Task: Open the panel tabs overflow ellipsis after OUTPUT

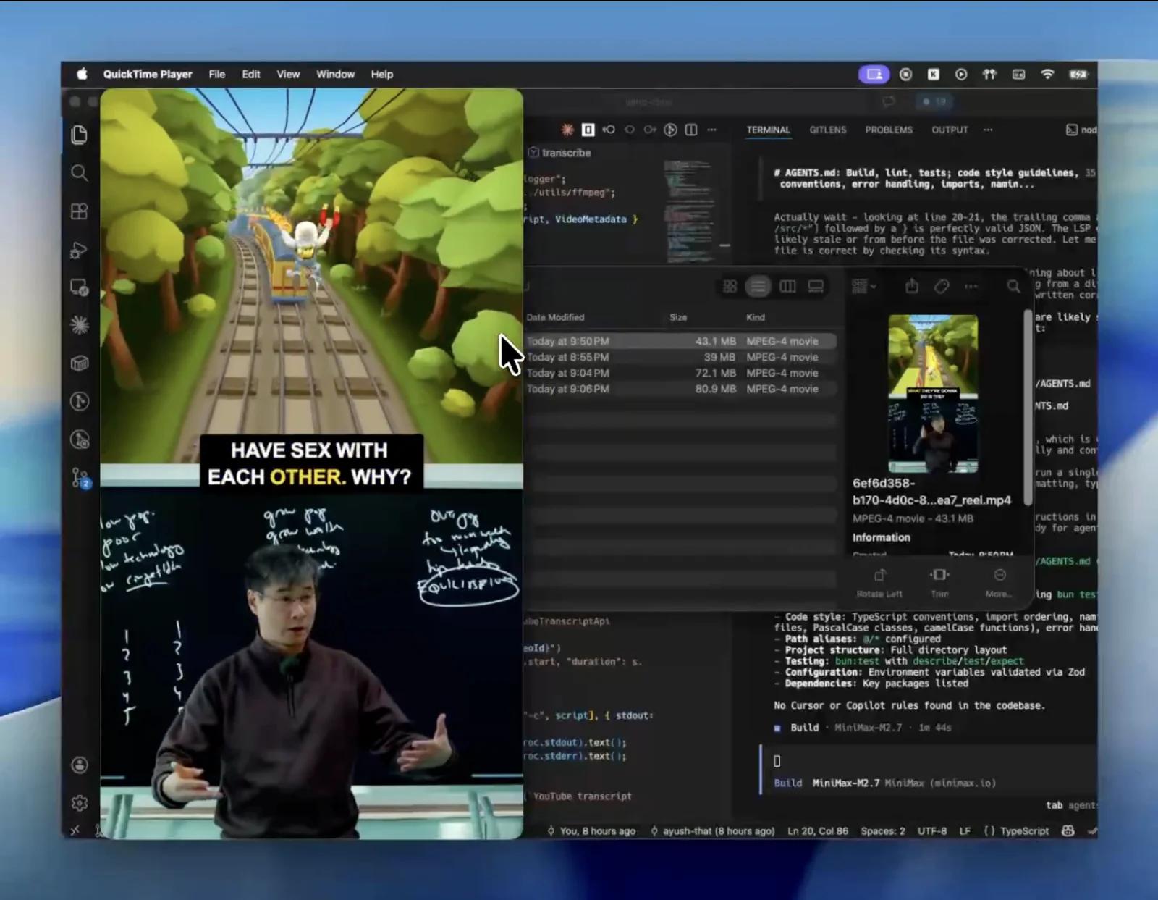Action: 988,130
